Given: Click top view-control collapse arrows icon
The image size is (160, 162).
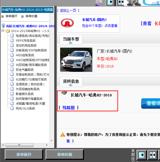Looking at the screenshot, I should 121,2.
